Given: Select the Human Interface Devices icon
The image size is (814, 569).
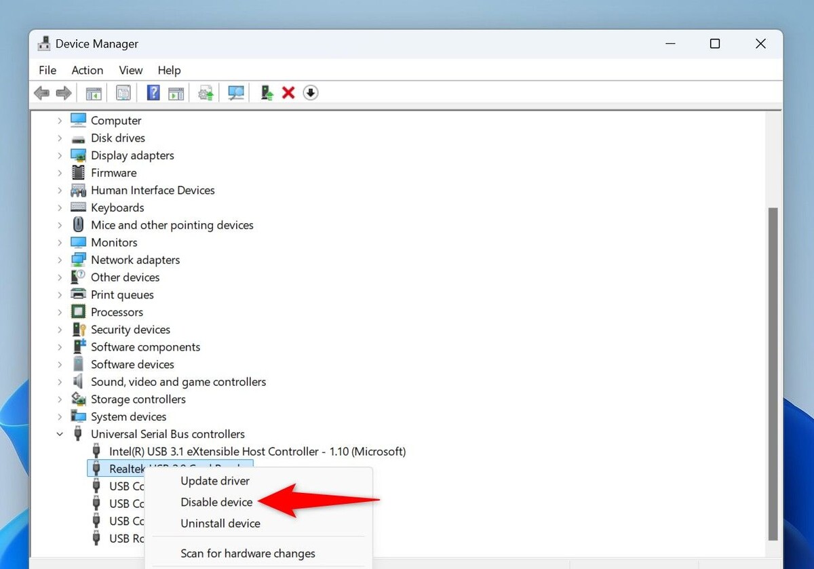Looking at the screenshot, I should pos(79,190).
